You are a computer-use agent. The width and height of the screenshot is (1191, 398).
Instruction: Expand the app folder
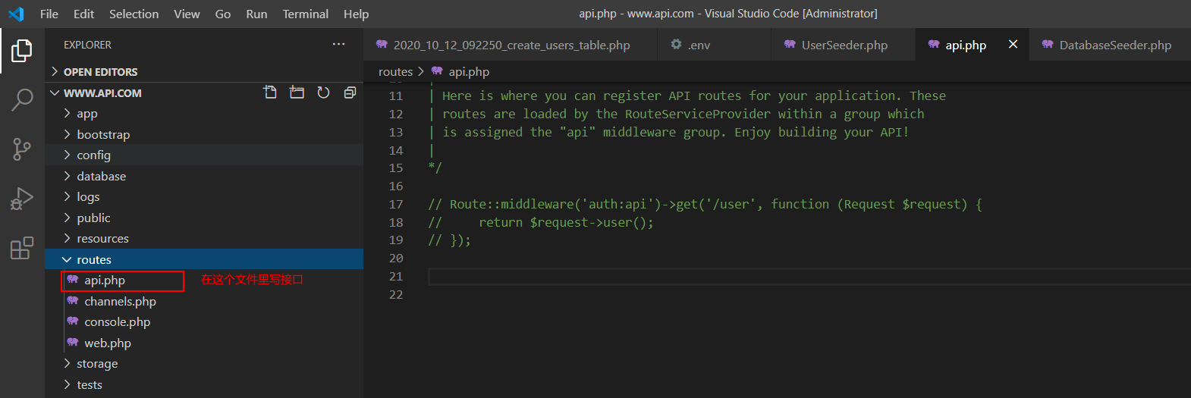(204, 113)
